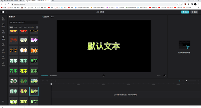Open the browser share icon in address bar
The height and width of the screenshot is (108, 201).
pyautogui.click(x=178, y=4)
